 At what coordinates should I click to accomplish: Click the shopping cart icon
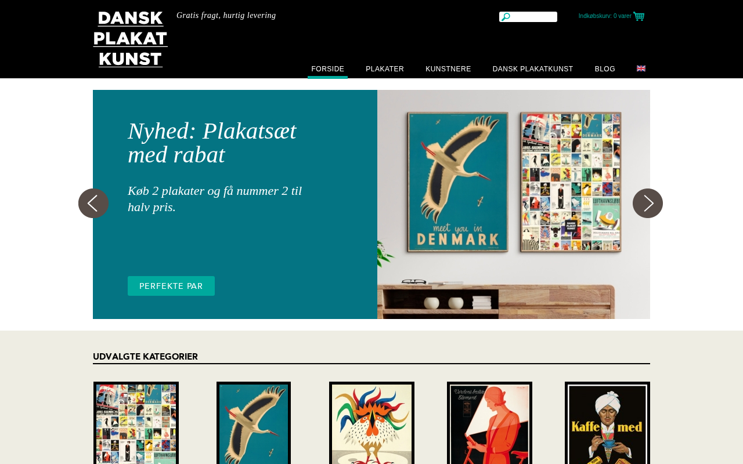click(639, 16)
